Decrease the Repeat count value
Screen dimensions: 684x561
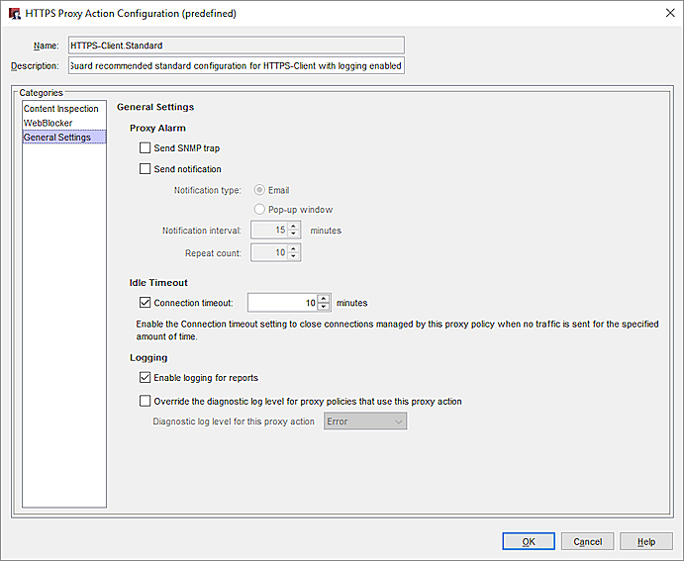[294, 257]
